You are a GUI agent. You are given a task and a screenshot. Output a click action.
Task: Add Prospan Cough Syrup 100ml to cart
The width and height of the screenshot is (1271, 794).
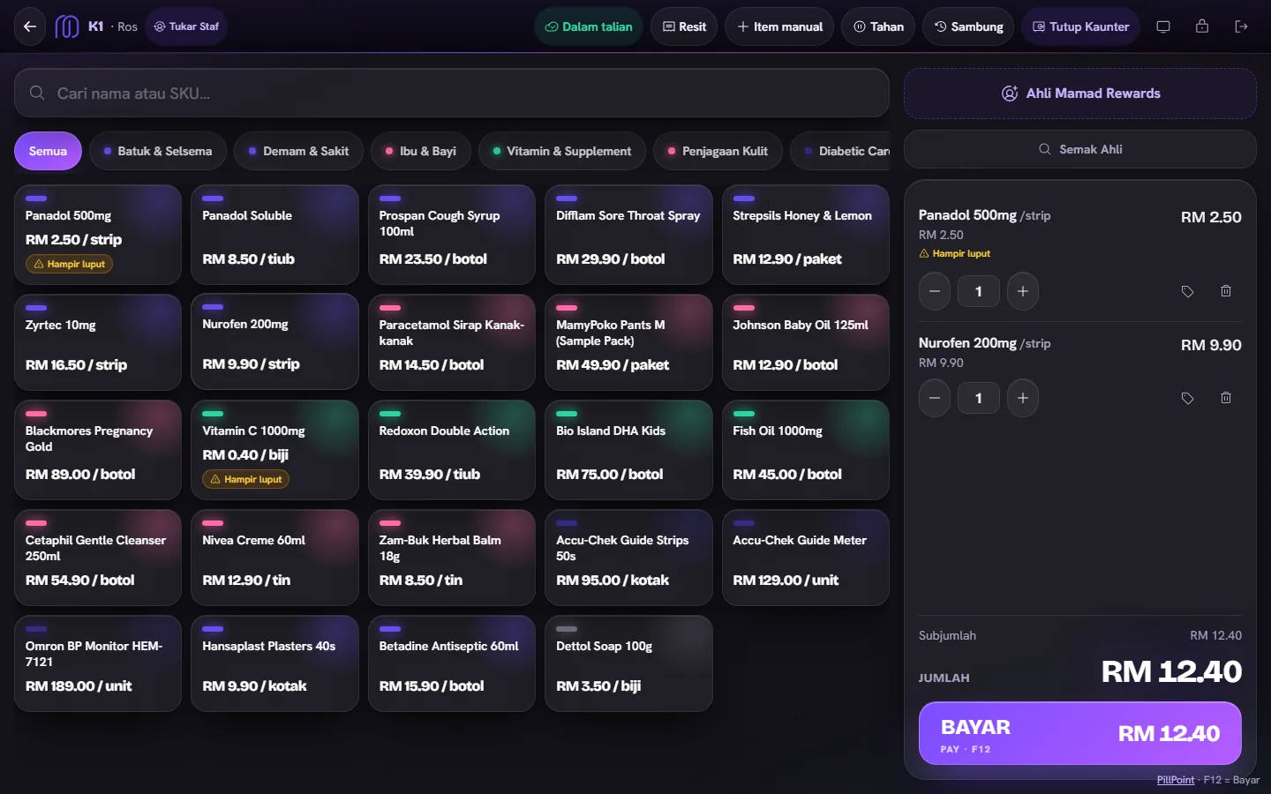(452, 235)
